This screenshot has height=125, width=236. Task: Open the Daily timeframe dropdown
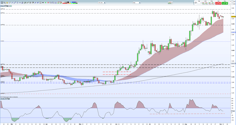pyautogui.click(x=136, y=3)
